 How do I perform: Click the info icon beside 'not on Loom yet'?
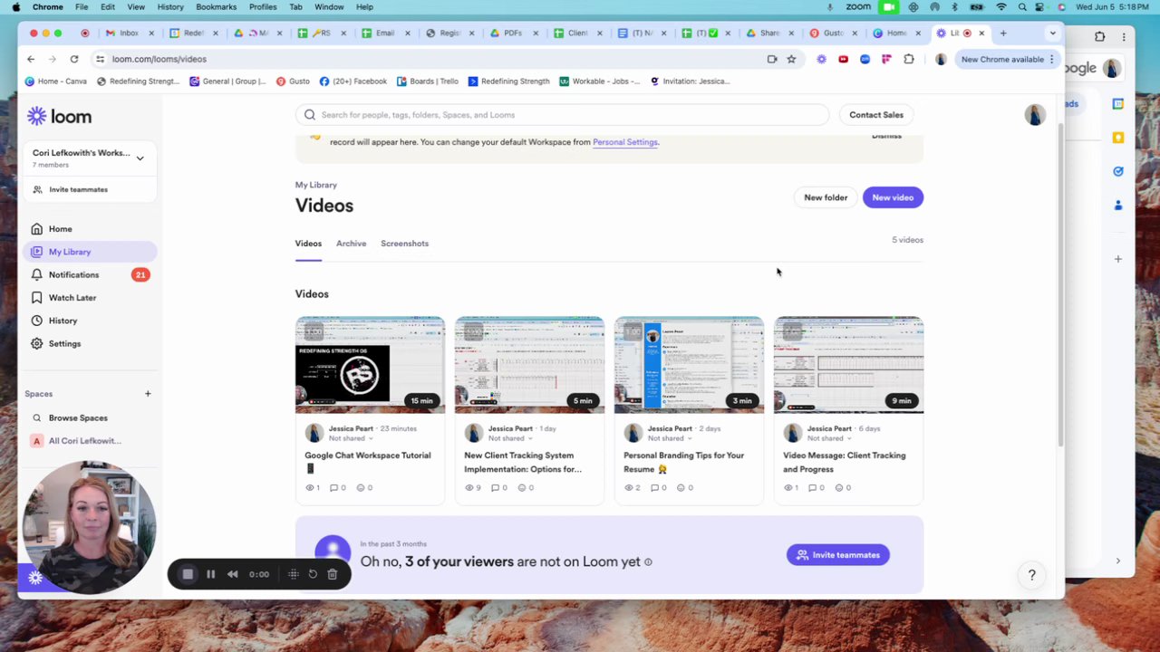pos(648,562)
